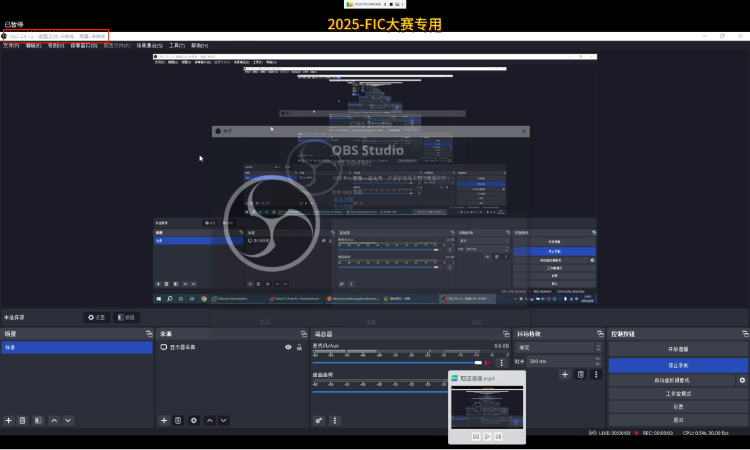Undock the 混音器 panel with float icon
750x450 pixels.
(x=506, y=334)
